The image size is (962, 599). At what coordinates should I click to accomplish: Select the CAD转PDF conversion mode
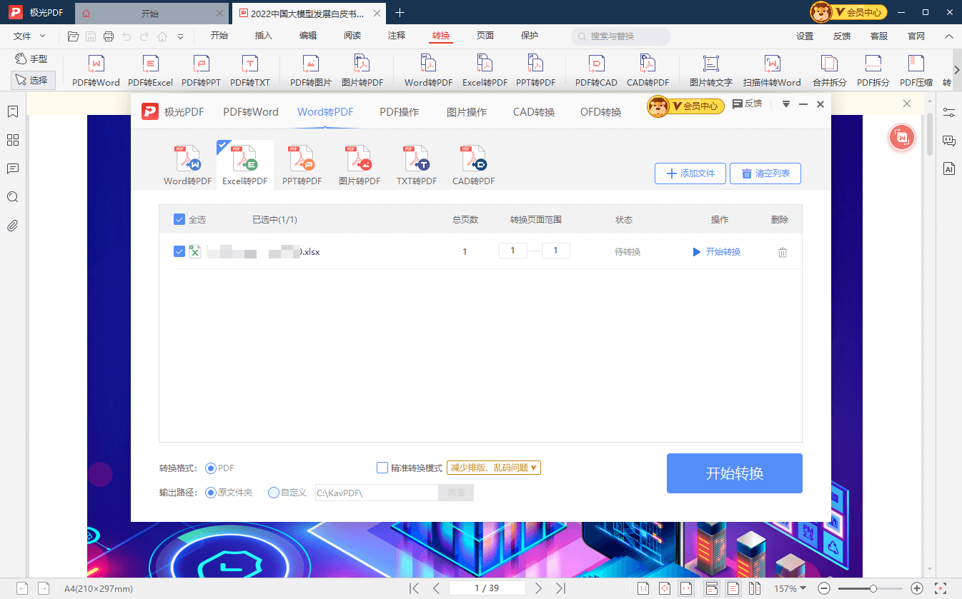point(473,164)
